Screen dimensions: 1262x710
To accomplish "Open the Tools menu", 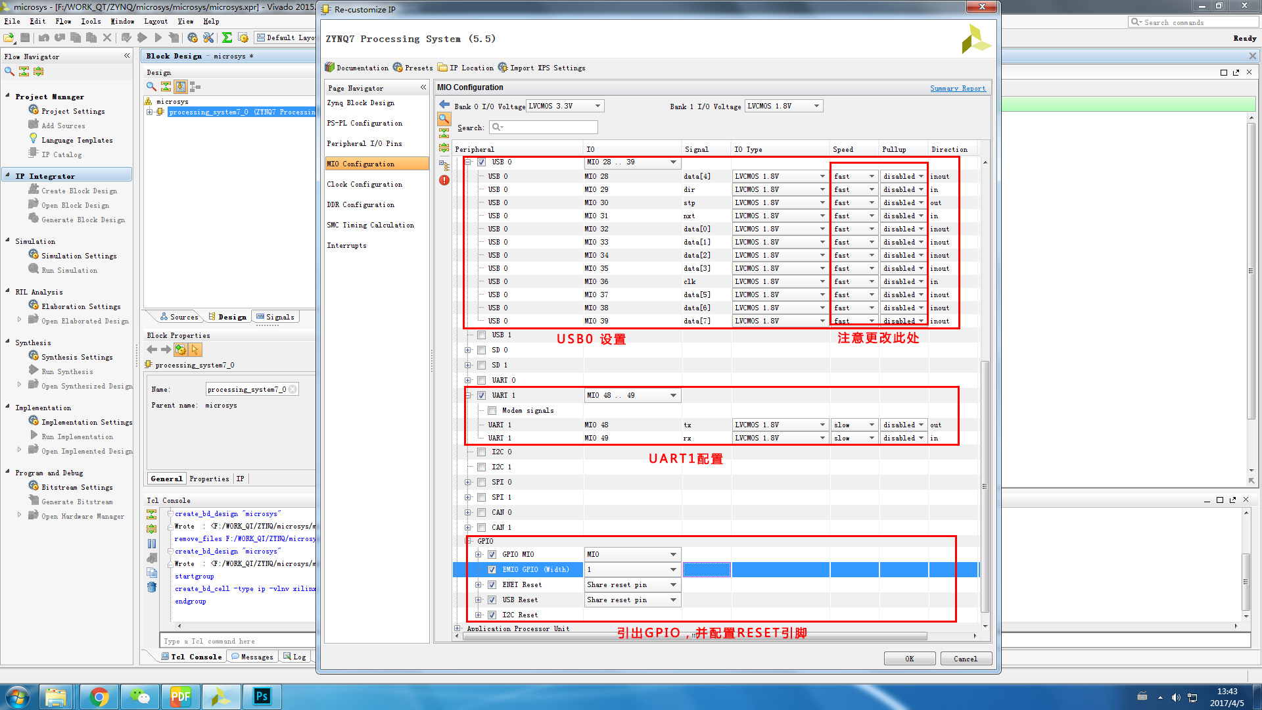I will tap(91, 21).
